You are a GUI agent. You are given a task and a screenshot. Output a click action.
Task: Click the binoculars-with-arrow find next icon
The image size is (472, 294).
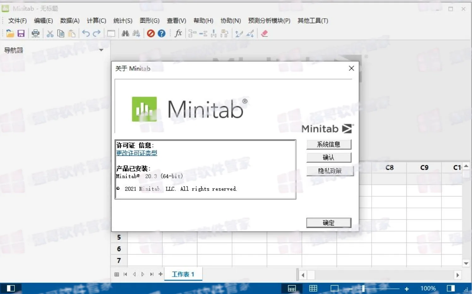[x=136, y=33]
